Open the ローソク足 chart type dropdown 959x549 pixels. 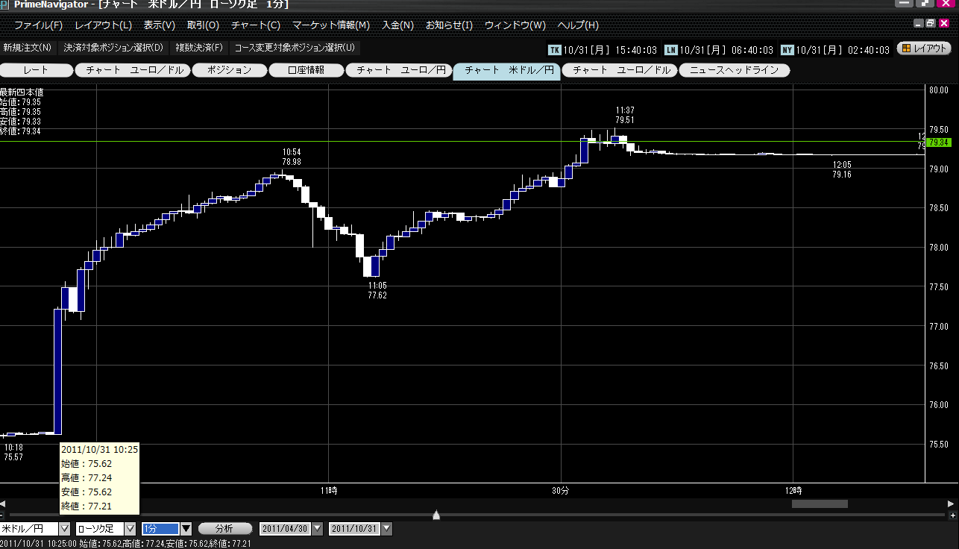tap(130, 529)
